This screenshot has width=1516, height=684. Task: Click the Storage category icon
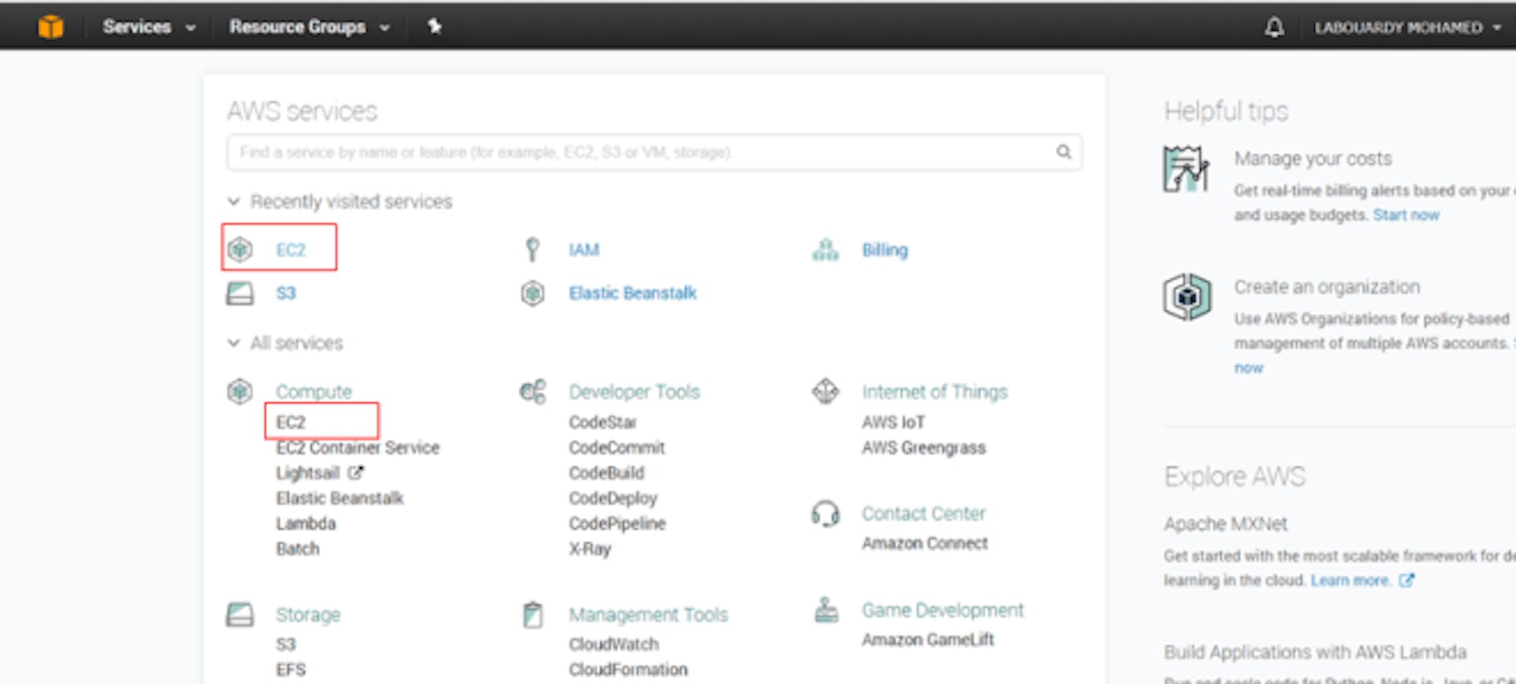[240, 615]
